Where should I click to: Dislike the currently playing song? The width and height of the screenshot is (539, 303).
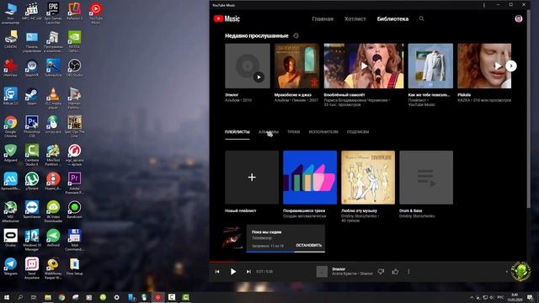point(381,271)
